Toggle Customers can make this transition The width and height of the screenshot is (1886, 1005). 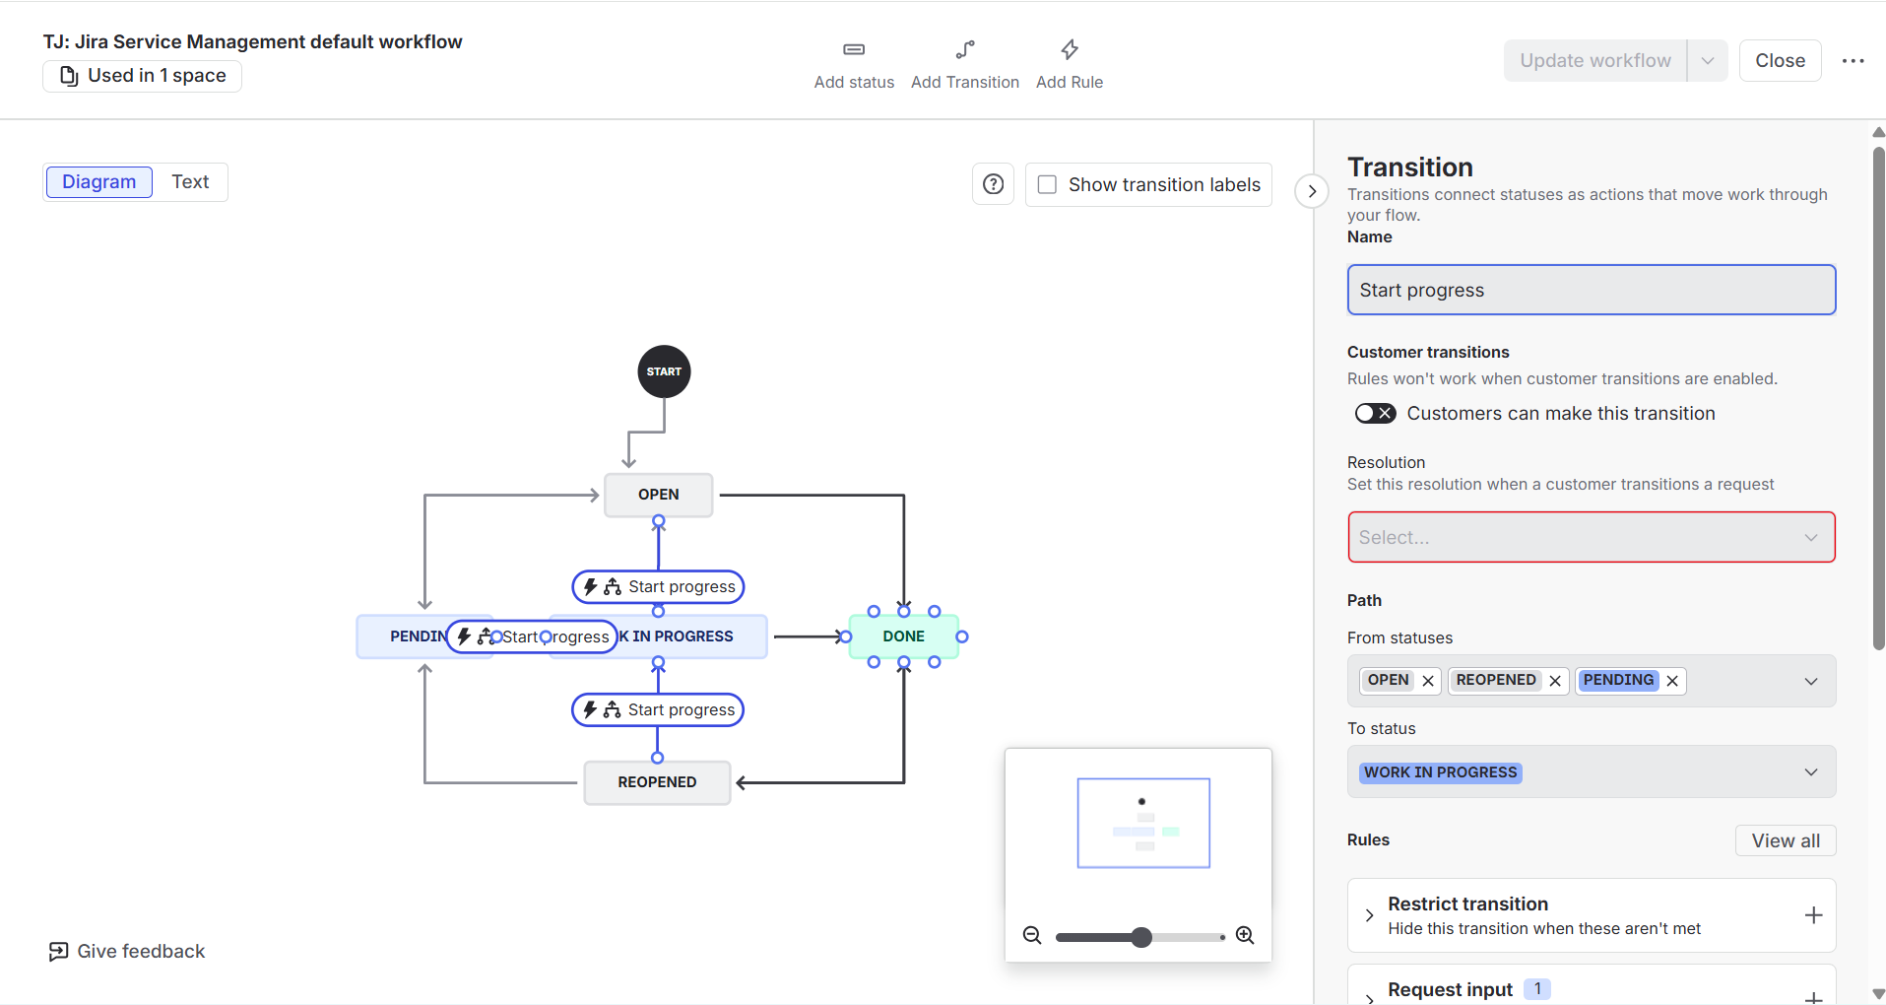(x=1375, y=413)
